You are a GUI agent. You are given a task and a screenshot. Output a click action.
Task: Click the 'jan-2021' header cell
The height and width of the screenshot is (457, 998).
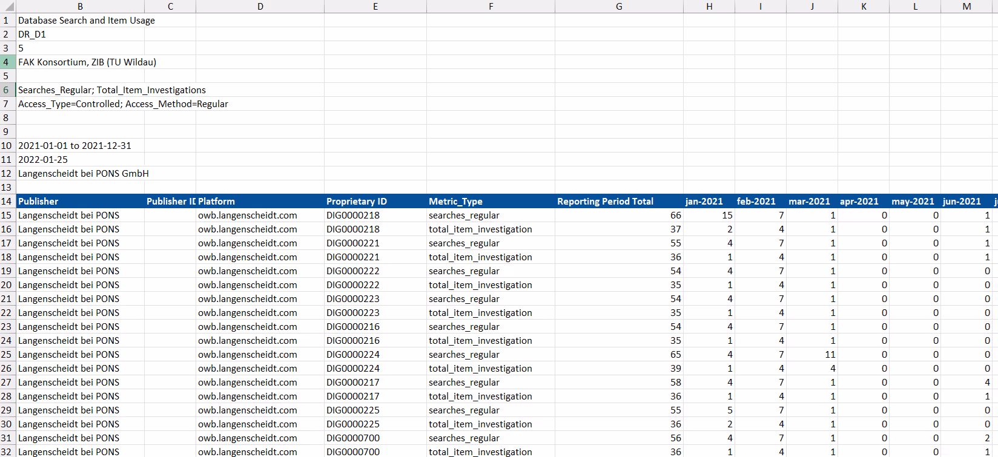[709, 202]
